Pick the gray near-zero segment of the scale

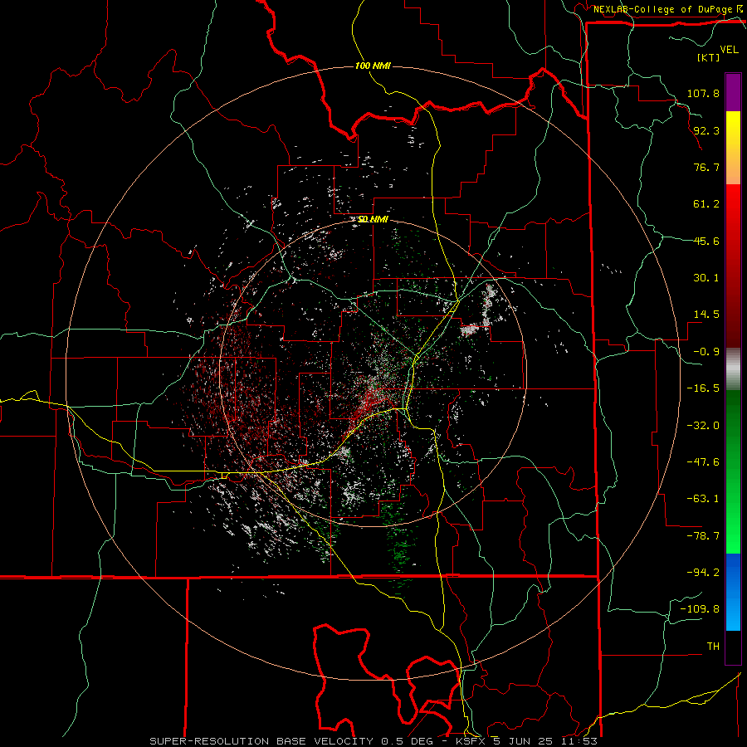click(733, 369)
